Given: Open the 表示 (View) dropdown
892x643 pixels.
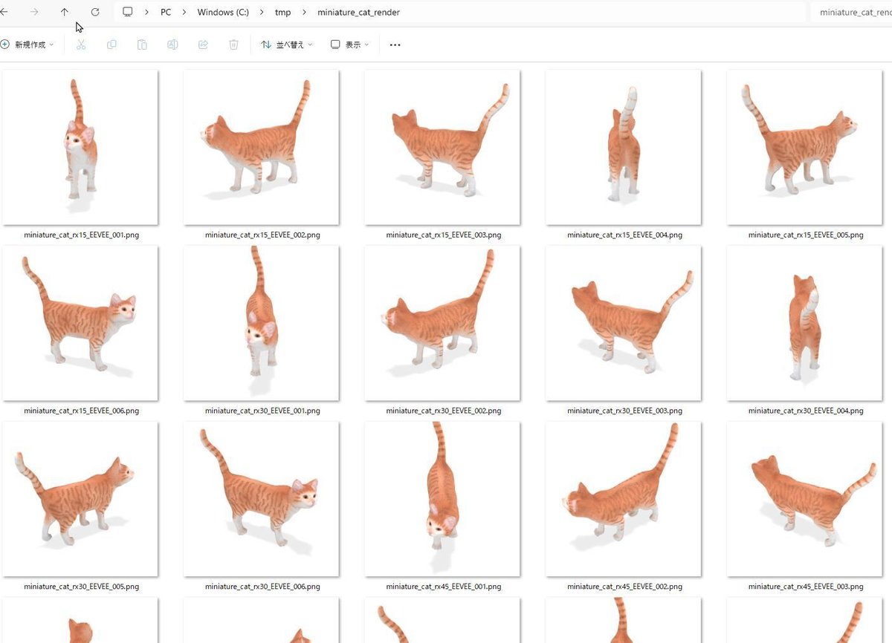Looking at the screenshot, I should (x=350, y=45).
